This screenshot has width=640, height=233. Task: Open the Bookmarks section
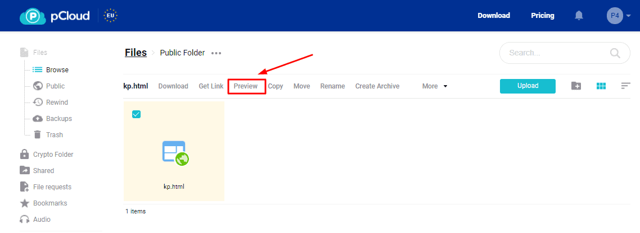click(x=50, y=203)
